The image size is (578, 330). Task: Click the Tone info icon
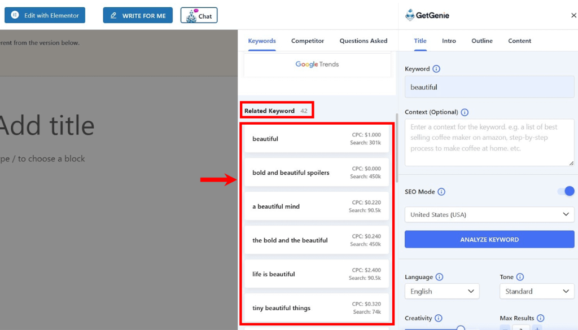(x=520, y=277)
